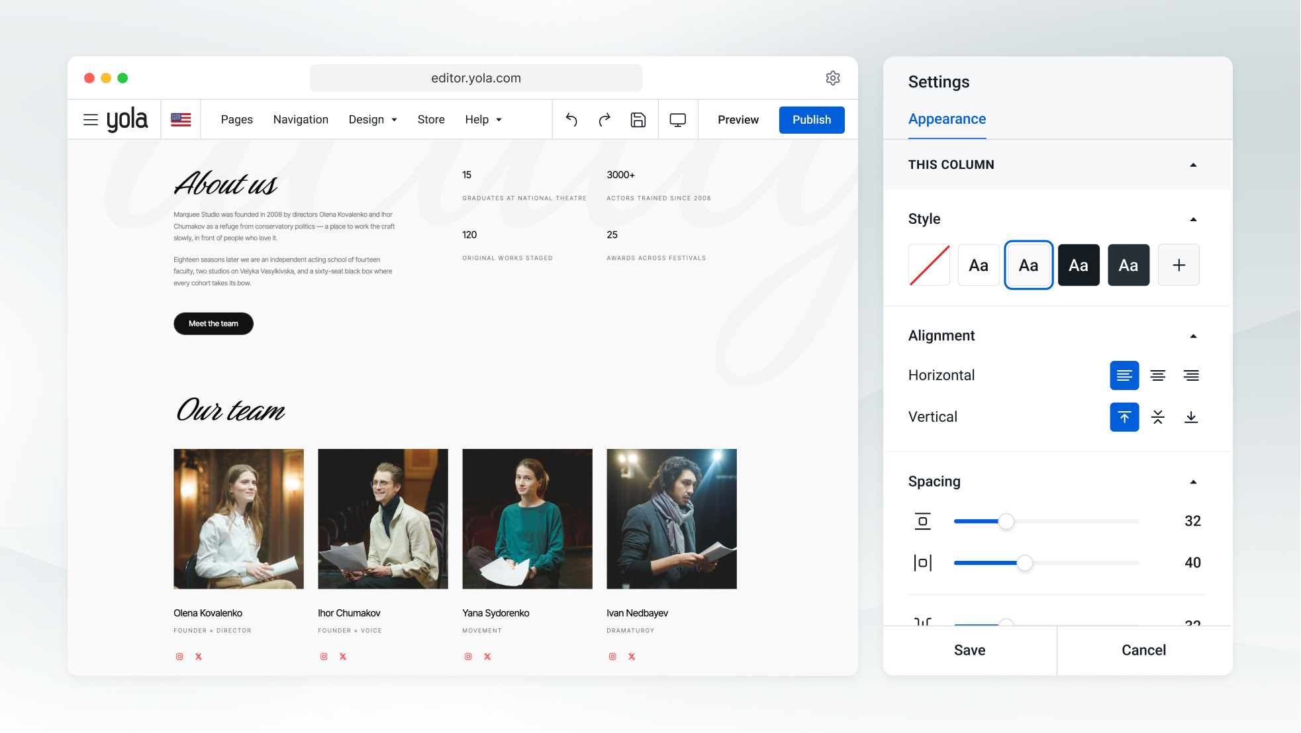This screenshot has height=733, width=1301.
Task: Select Olena Kovalenko's team photo
Action: click(x=239, y=519)
